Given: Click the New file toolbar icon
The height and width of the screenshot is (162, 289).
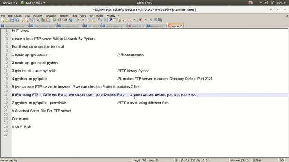Looking at the screenshot, I should tap(2, 20).
